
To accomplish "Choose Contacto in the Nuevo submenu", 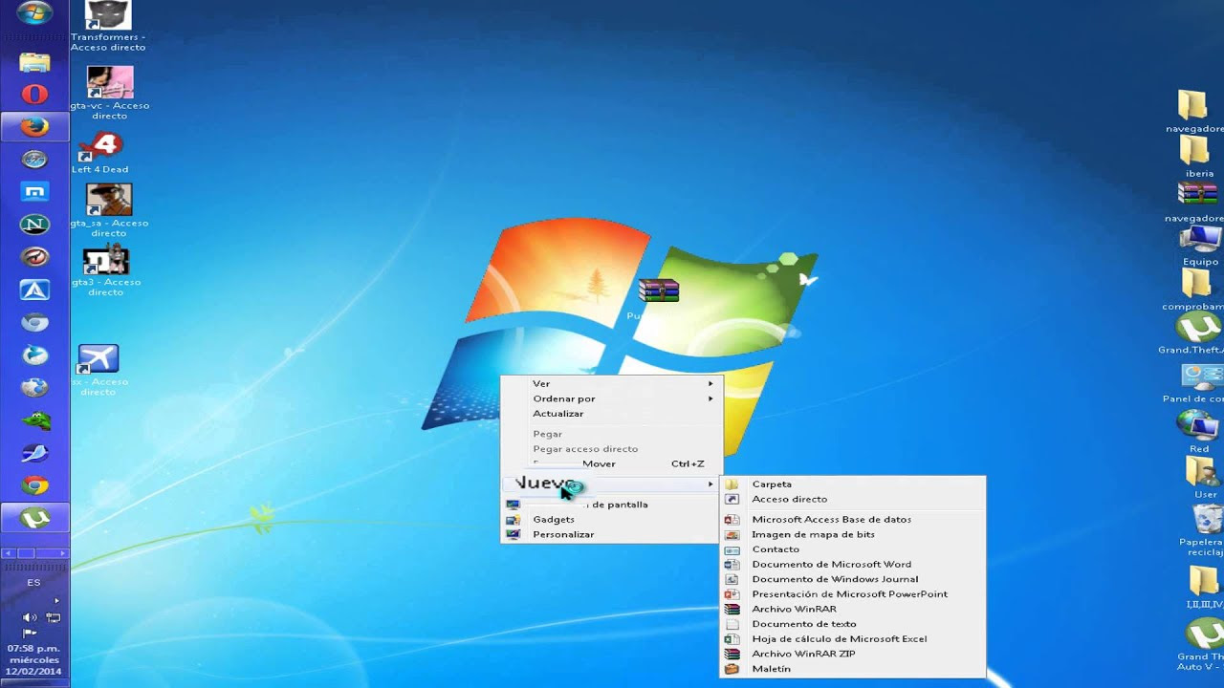I will 853,549.
